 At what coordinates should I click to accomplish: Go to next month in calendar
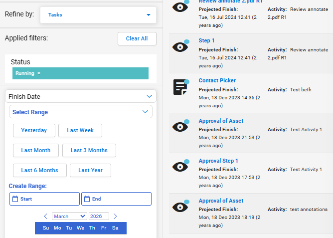(115, 216)
